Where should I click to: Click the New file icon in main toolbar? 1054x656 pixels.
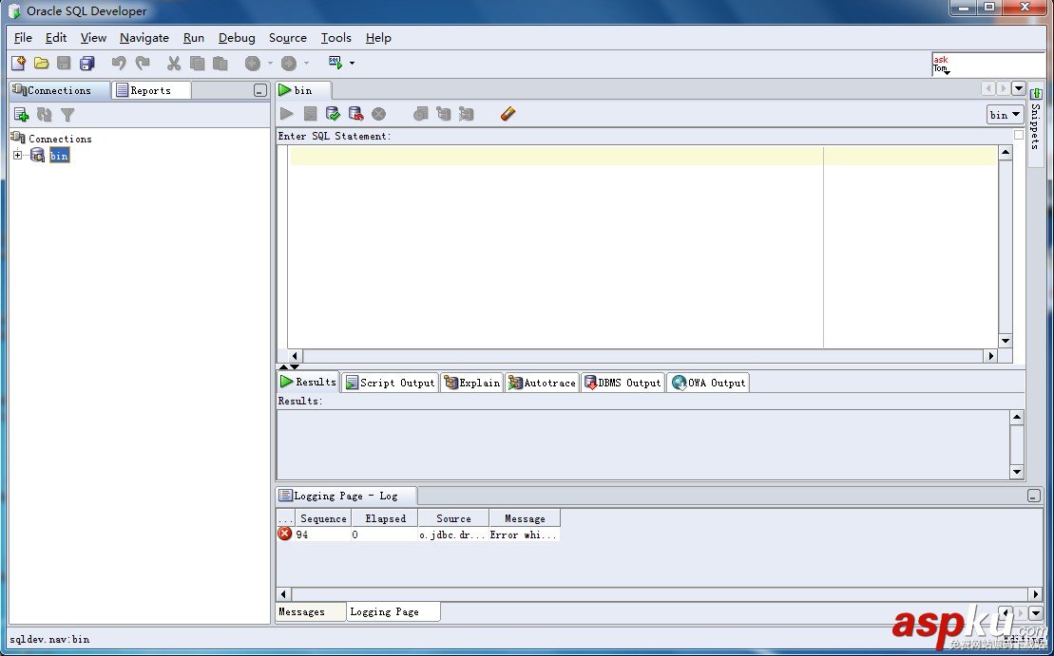[19, 63]
